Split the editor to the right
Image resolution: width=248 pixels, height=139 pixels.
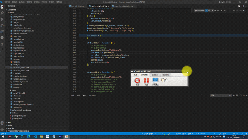[243, 6]
